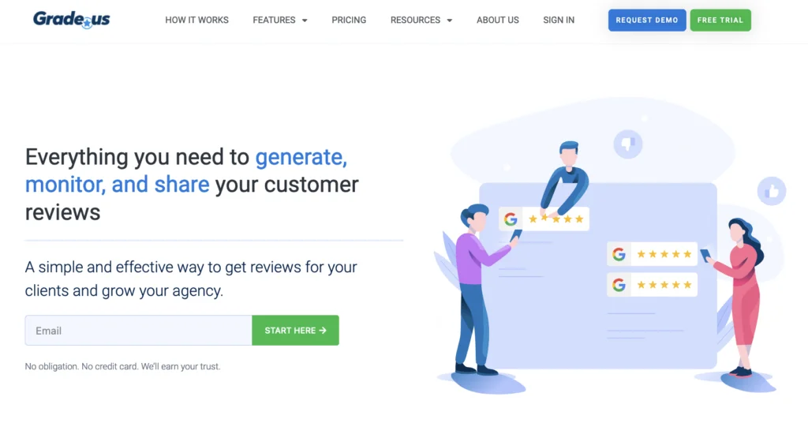Focus the Email input field
The height and width of the screenshot is (434, 808).
(x=139, y=331)
